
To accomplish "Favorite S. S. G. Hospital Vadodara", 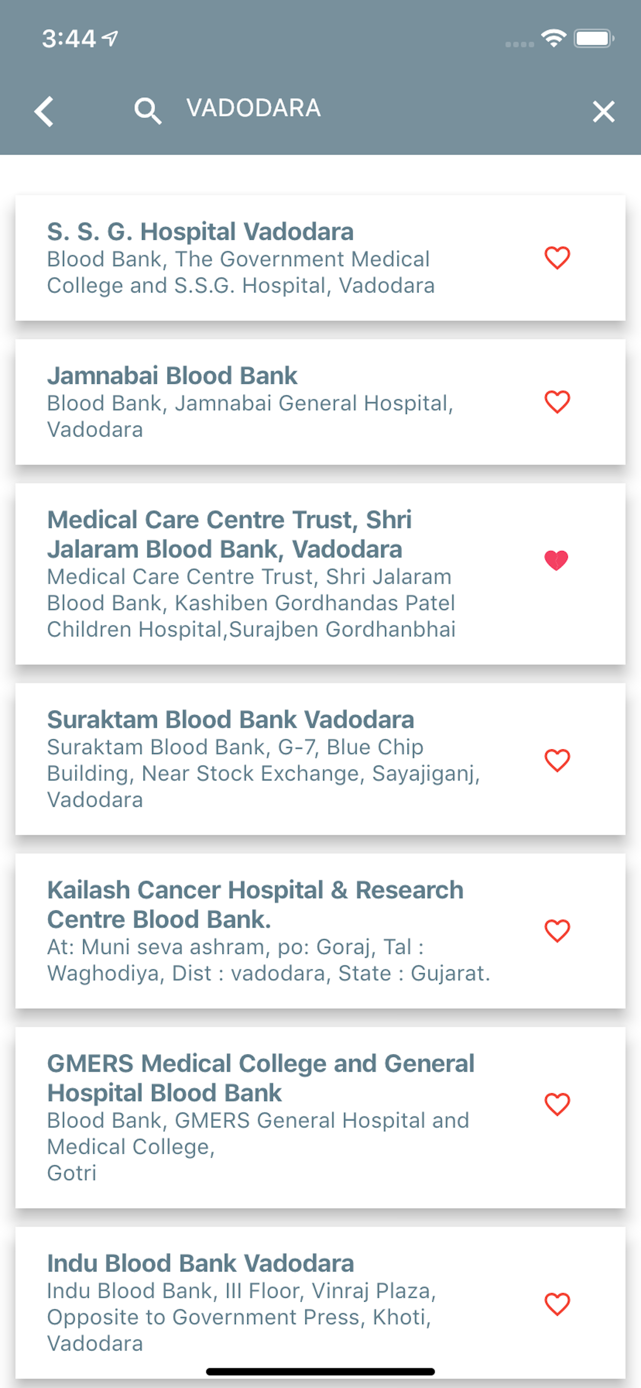I will coord(557,258).
